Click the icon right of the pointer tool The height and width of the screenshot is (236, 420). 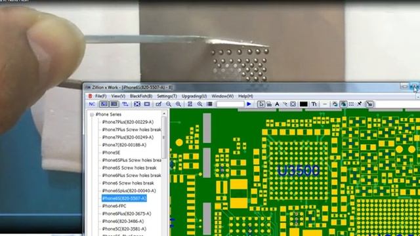pyautogui.click(x=269, y=104)
